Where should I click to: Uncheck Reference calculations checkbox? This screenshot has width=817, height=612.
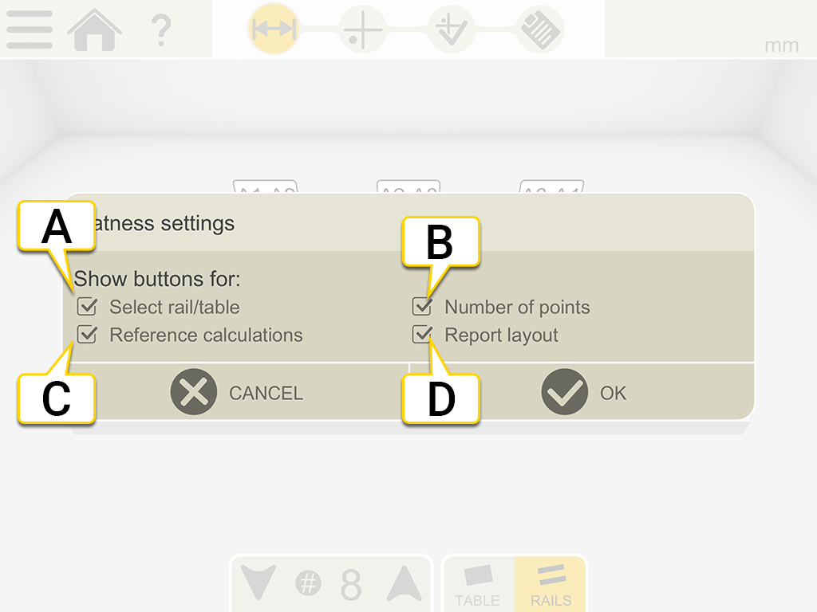point(87,335)
